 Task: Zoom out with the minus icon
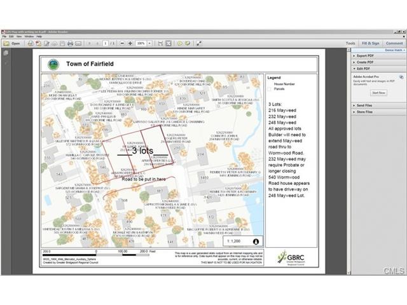click(121, 43)
